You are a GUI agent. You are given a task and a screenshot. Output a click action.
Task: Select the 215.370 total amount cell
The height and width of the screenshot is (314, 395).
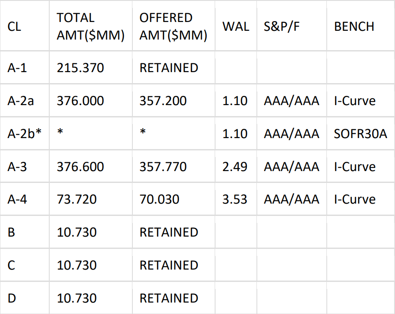pos(80,68)
